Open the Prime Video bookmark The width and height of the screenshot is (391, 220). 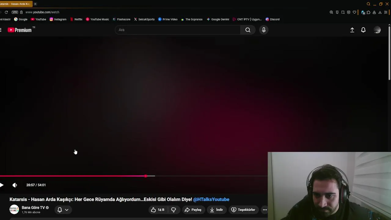point(168,19)
